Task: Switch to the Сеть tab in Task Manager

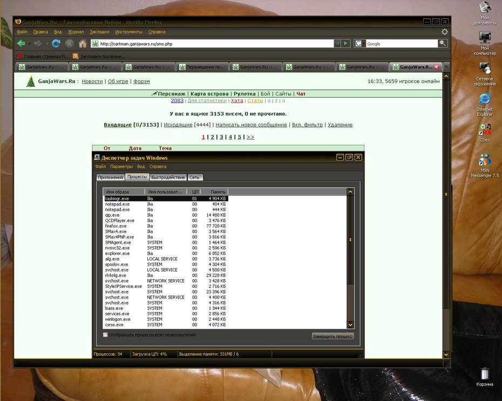Action: pos(194,177)
